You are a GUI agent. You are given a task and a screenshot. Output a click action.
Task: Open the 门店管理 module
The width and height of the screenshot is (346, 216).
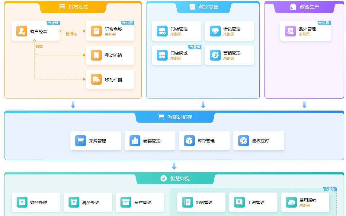pyautogui.click(x=177, y=31)
